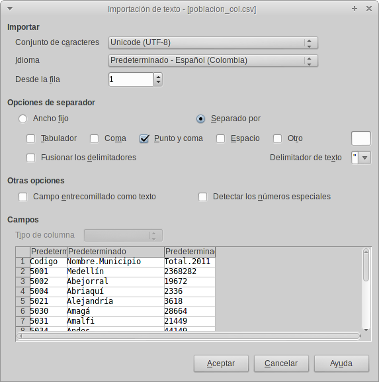Click code 5001 in preview table
This screenshot has height=382, width=379.
point(48,271)
